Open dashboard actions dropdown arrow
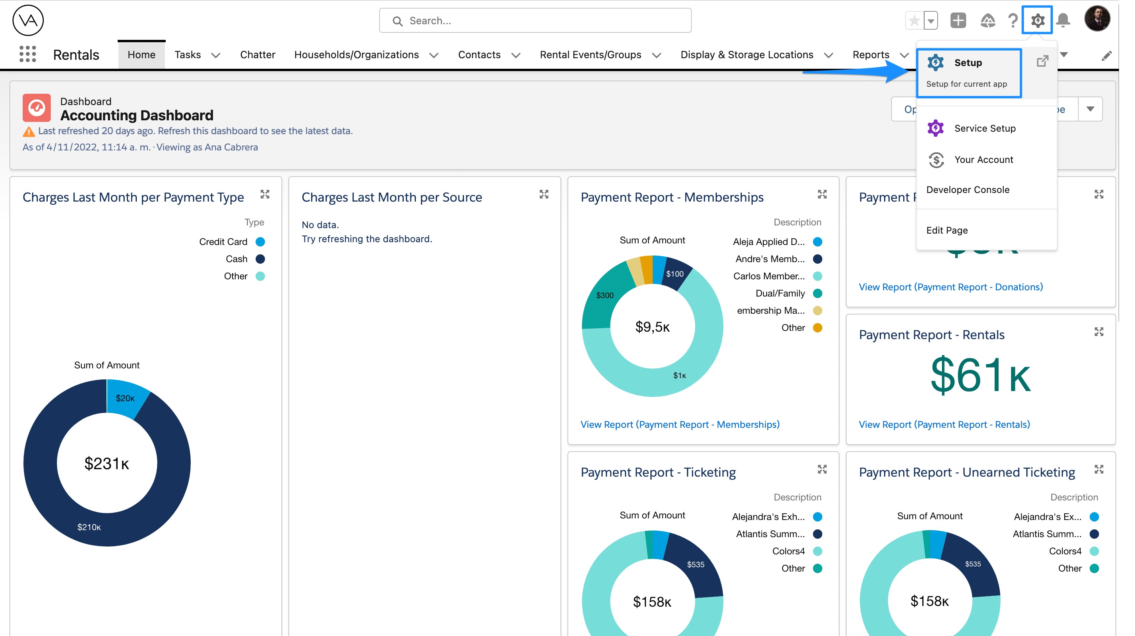The width and height of the screenshot is (1135, 636). [x=1090, y=109]
